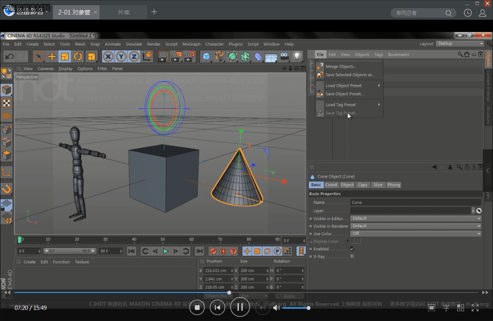
Task: Click Play Forwards green arrow
Action: 165,251
